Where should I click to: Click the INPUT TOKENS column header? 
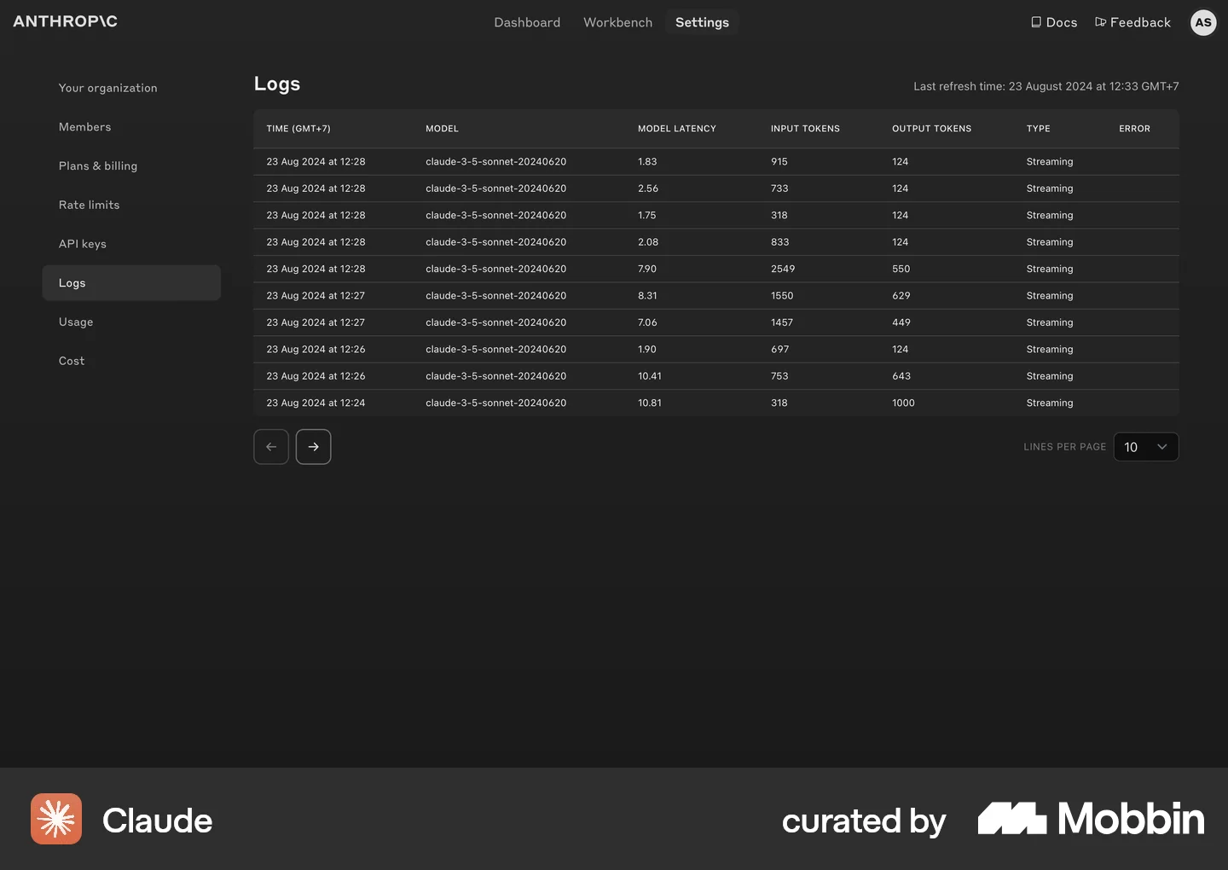pyautogui.click(x=805, y=129)
